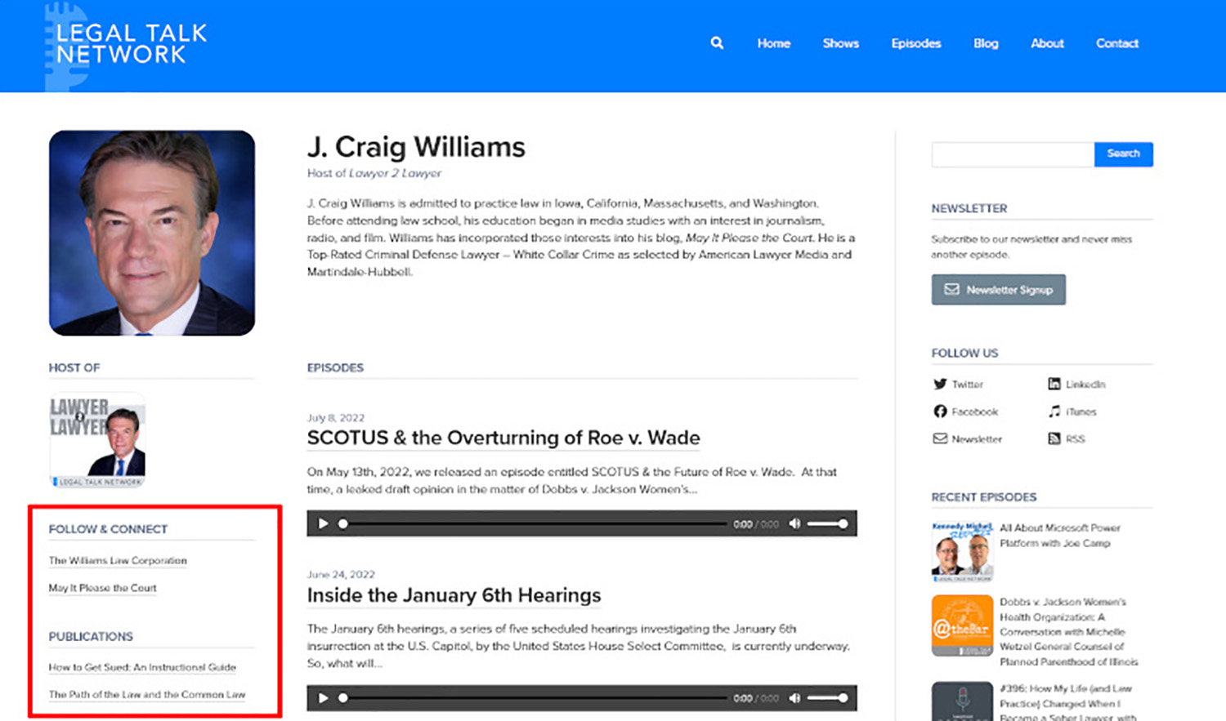Viewport: 1226px width, 721px height.
Task: Mute the January 6th Hearings audio player
Action: point(794,698)
